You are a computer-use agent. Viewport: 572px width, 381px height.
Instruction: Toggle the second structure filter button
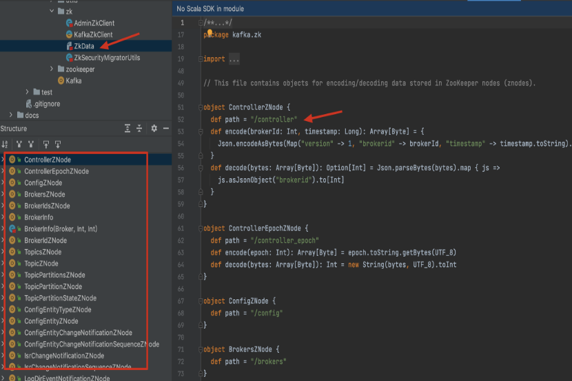point(30,144)
